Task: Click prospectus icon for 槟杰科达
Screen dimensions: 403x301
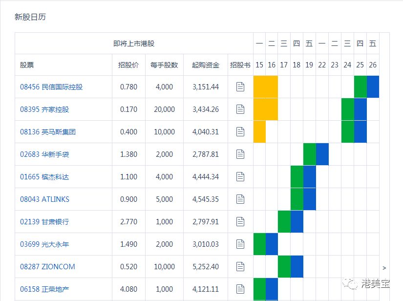Action: [240, 177]
